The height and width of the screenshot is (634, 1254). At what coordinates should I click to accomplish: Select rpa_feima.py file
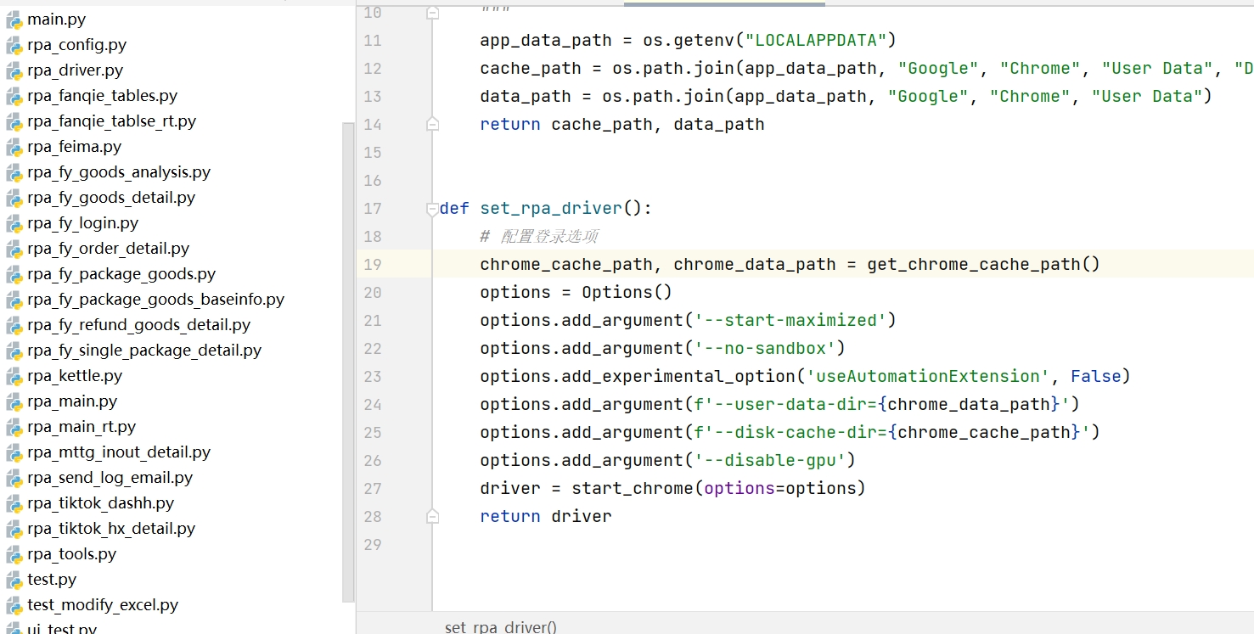(x=74, y=146)
